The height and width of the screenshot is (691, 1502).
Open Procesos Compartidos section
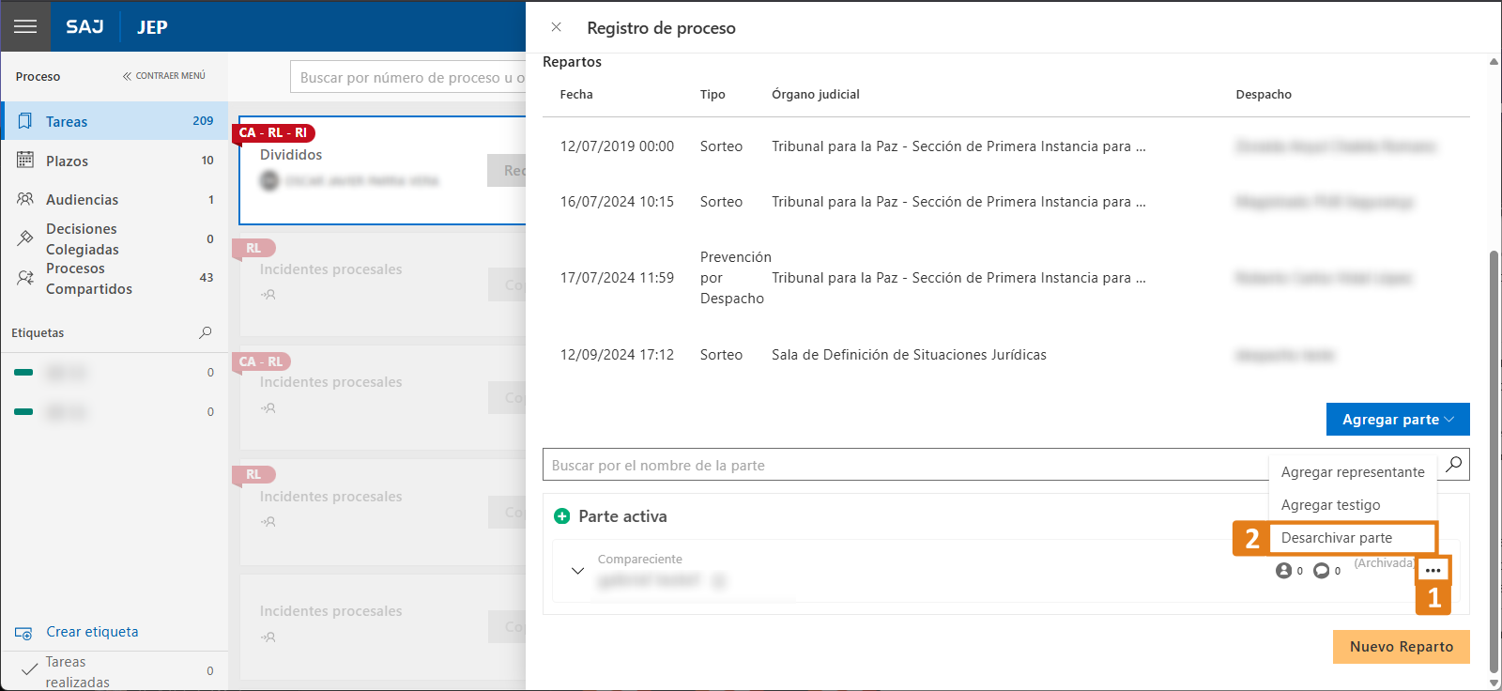tap(115, 278)
